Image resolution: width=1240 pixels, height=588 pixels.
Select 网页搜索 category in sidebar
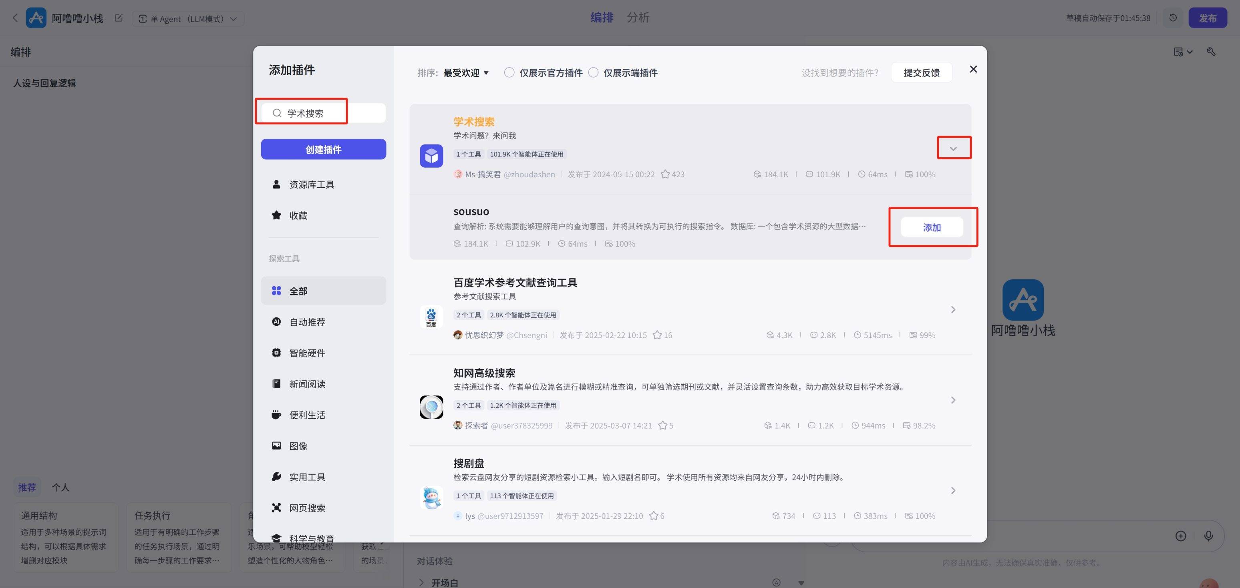(307, 508)
